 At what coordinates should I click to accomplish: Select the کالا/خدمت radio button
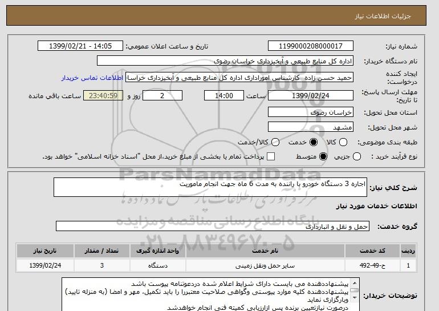tap(275, 142)
